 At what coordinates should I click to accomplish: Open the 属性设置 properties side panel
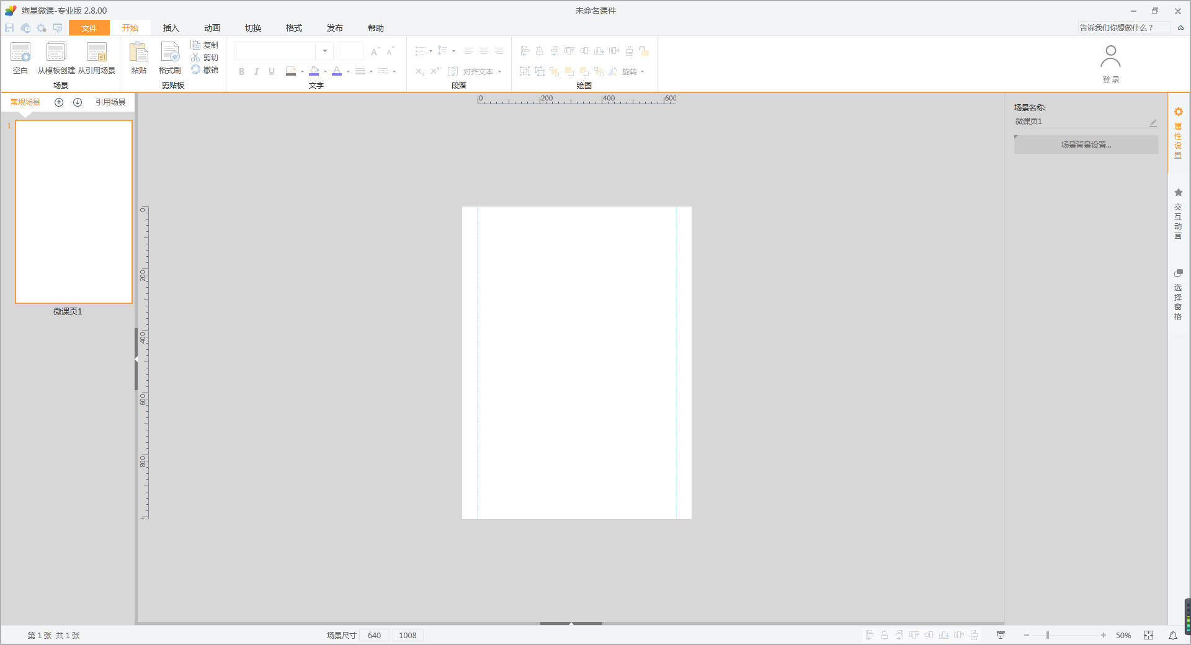[x=1178, y=133]
